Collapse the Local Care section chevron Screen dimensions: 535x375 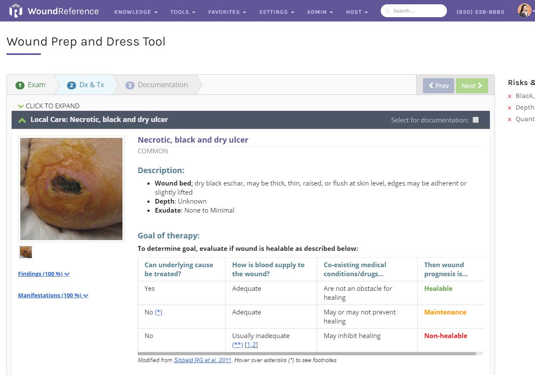pyautogui.click(x=22, y=120)
